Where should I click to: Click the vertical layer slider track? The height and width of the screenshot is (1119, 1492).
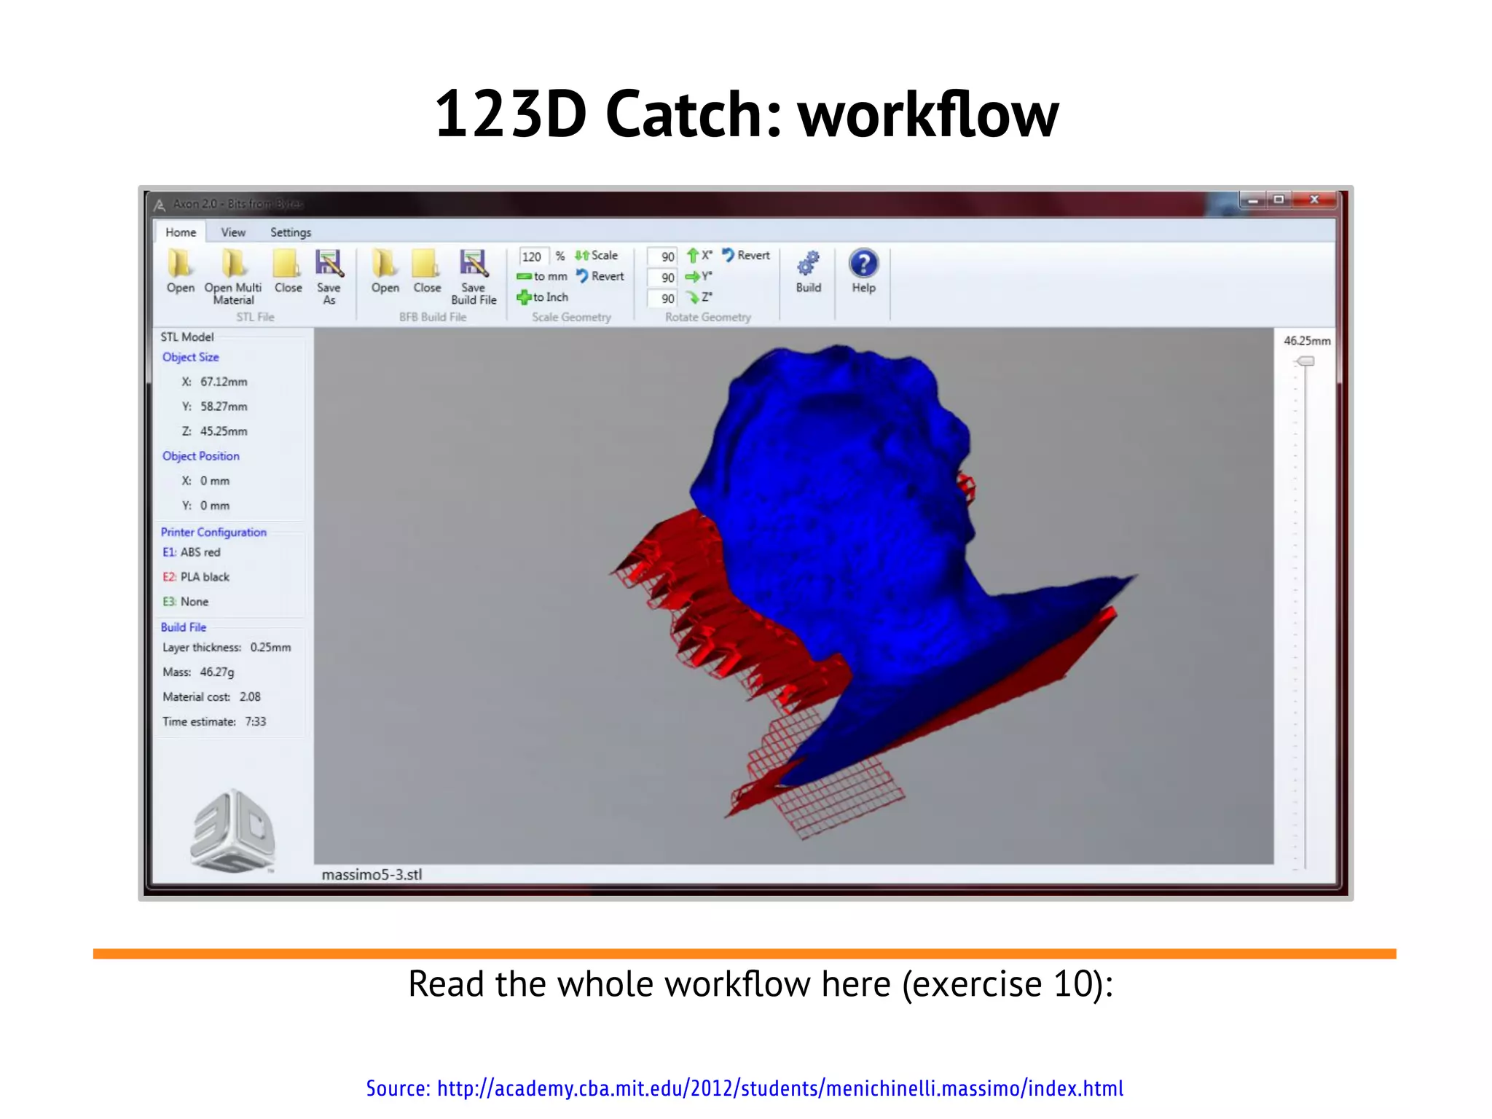coord(1305,616)
